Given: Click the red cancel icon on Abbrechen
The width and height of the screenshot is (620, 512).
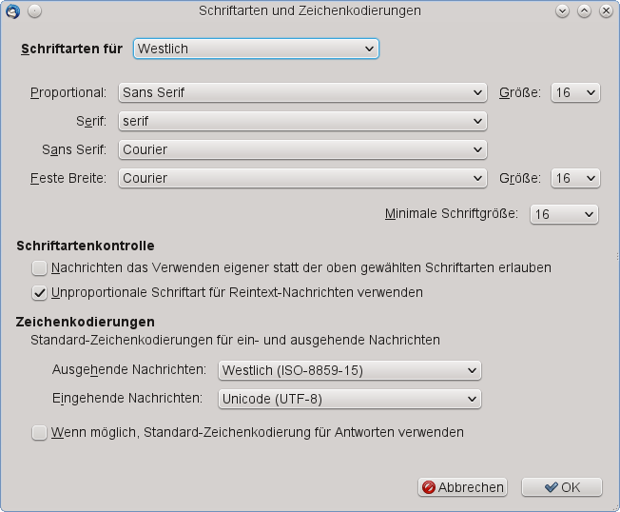Looking at the screenshot, I should 428,487.
